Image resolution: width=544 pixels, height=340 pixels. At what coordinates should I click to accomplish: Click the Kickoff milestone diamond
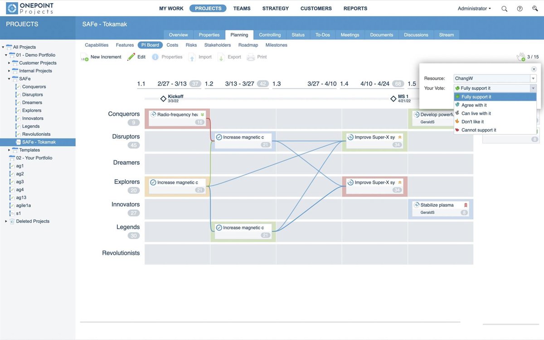coord(163,99)
